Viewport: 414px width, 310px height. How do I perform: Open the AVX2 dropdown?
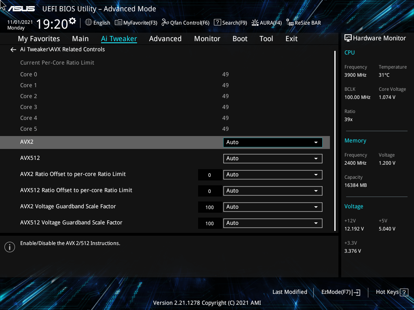point(273,142)
